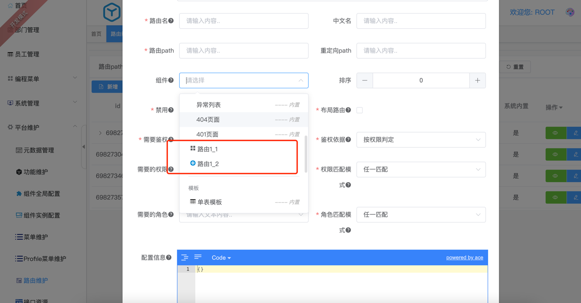This screenshot has width=581, height=303.
Task: Click the green eye view button in the first row
Action: (x=555, y=133)
